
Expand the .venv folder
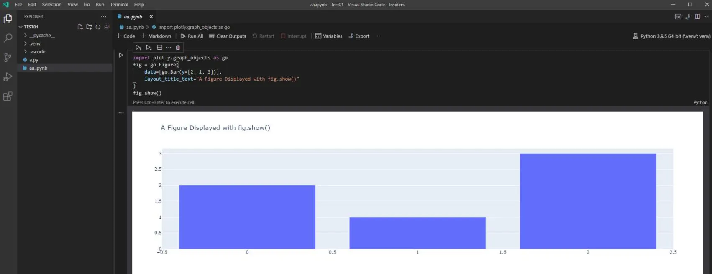click(x=35, y=43)
